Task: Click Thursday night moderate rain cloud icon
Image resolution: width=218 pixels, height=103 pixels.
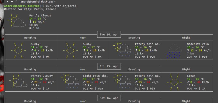Action: tap(174, 51)
